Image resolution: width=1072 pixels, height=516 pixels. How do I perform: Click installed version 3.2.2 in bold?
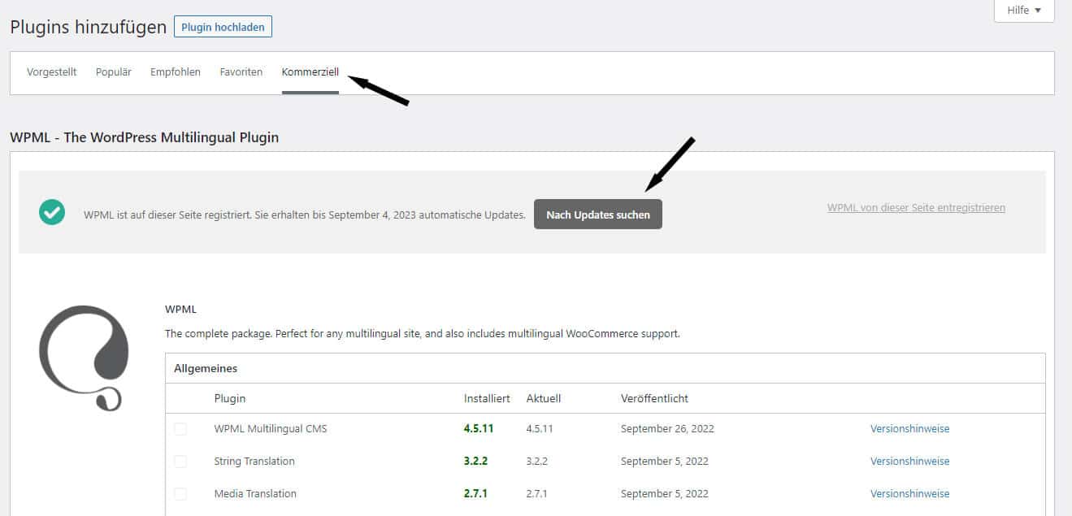475,461
